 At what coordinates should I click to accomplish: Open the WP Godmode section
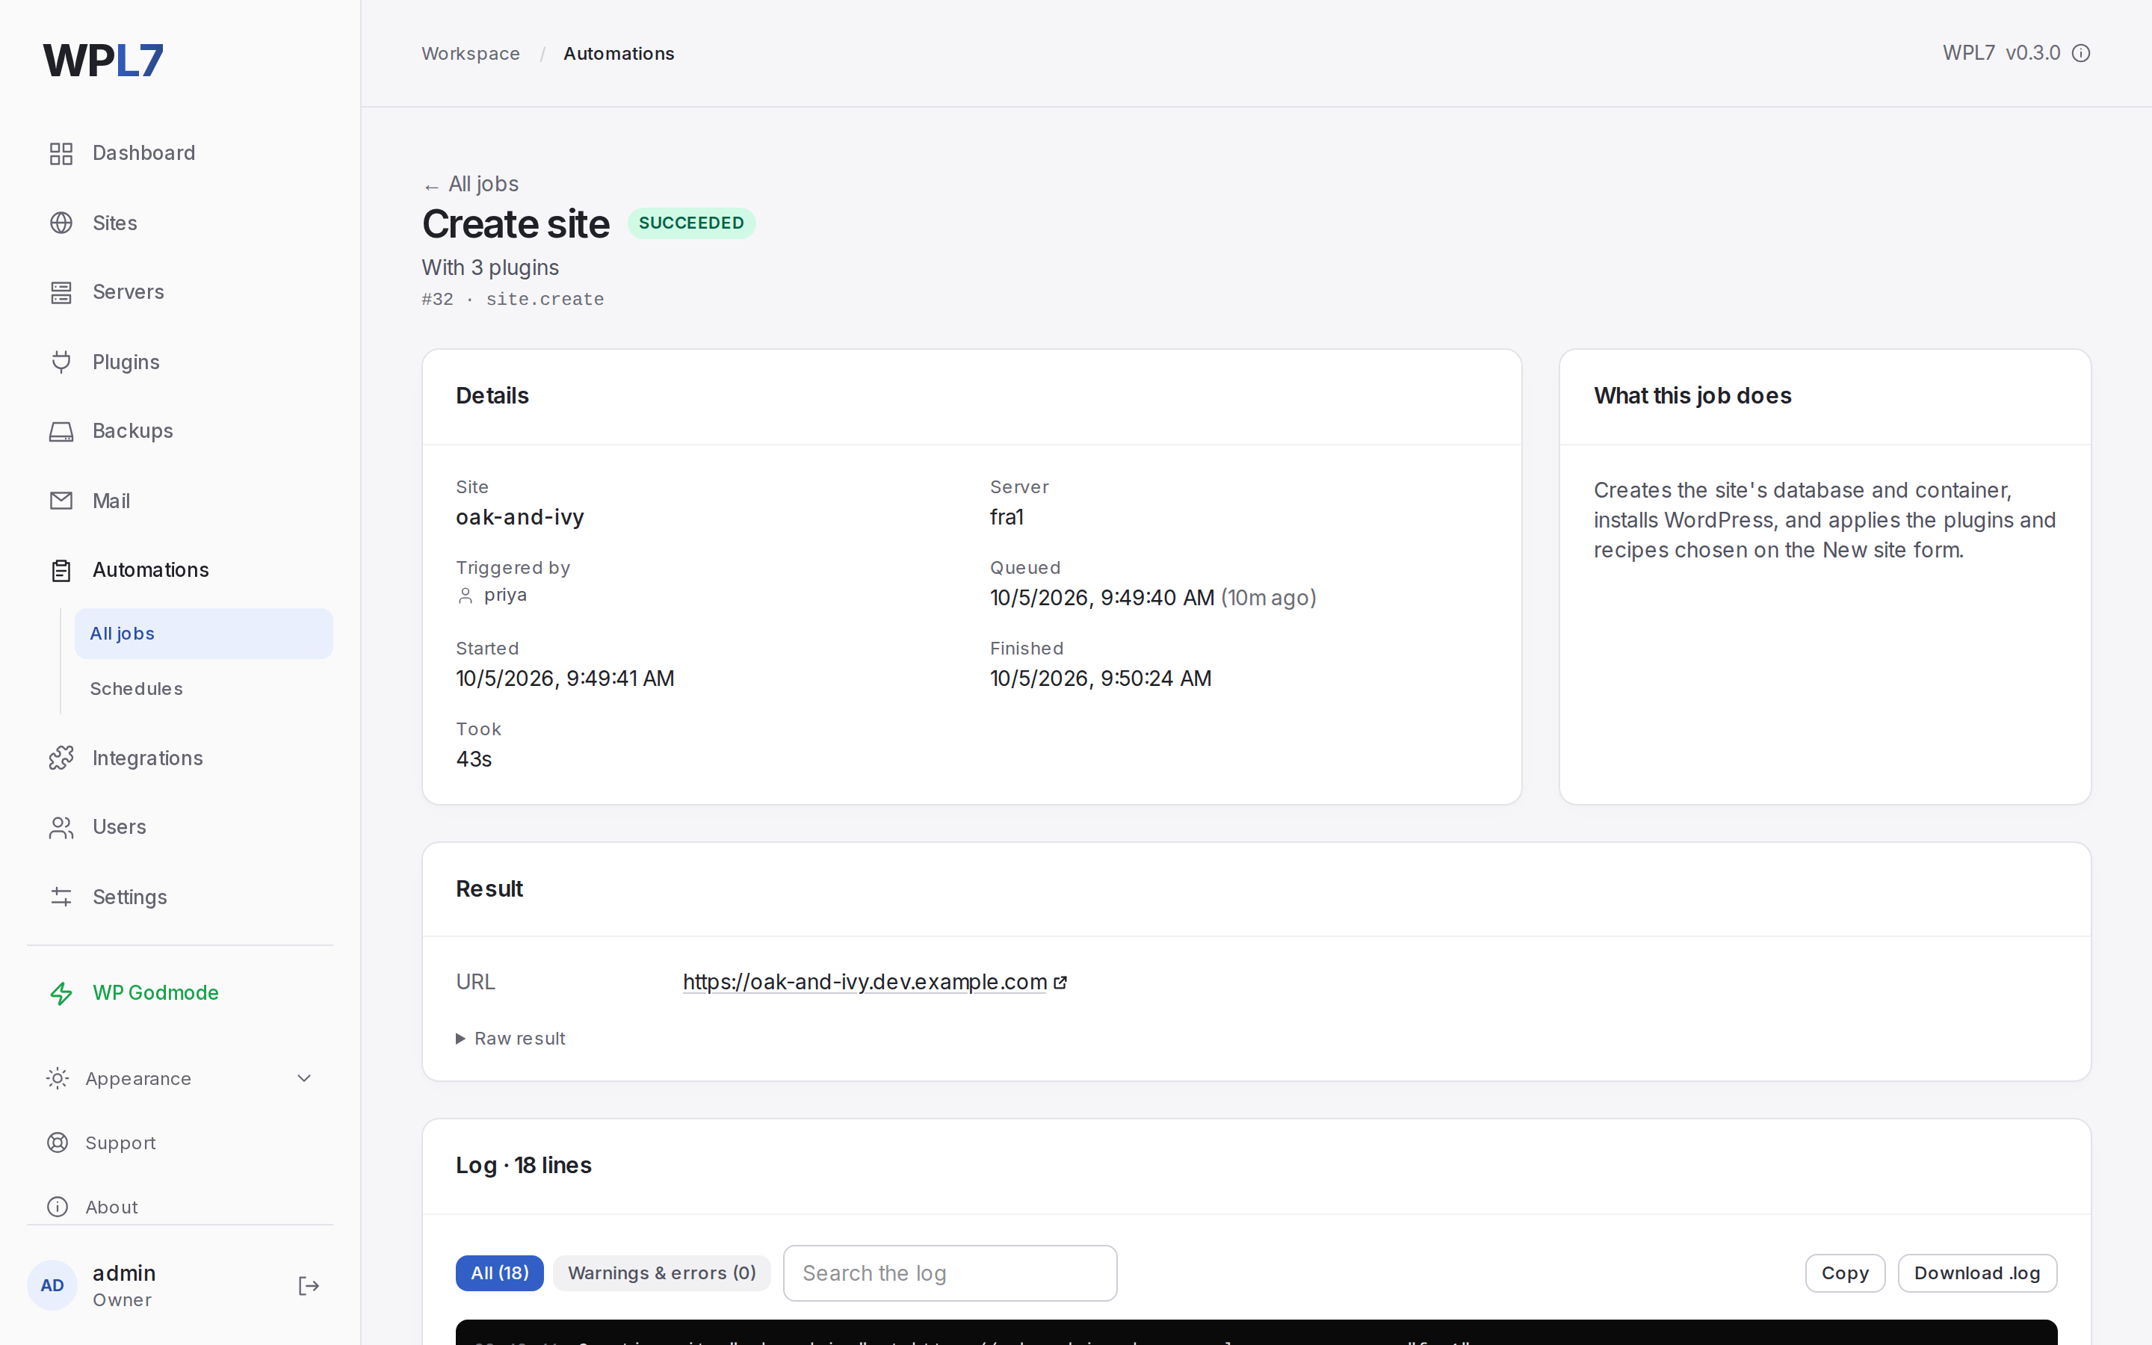pos(181,993)
